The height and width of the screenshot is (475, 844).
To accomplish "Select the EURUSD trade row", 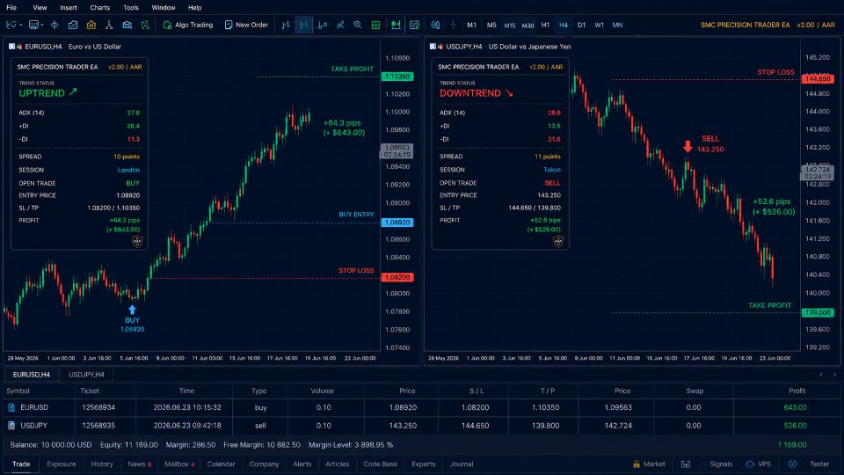I will click(422, 407).
